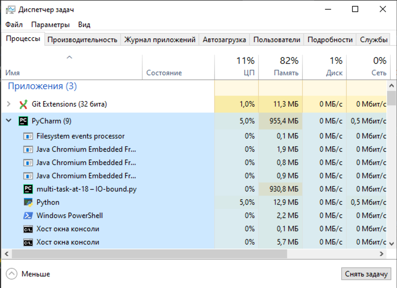Click the 12,9 МБ memory value
Viewport: 397px width, 288px height.
click(x=286, y=202)
